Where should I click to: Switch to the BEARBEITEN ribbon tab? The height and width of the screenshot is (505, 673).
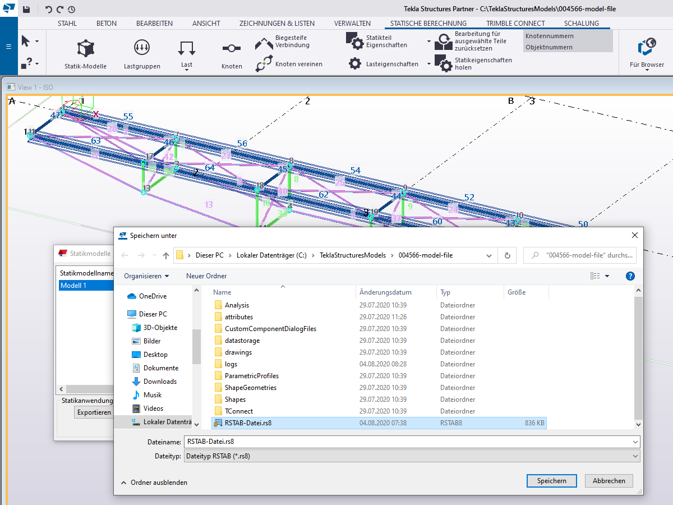(154, 24)
